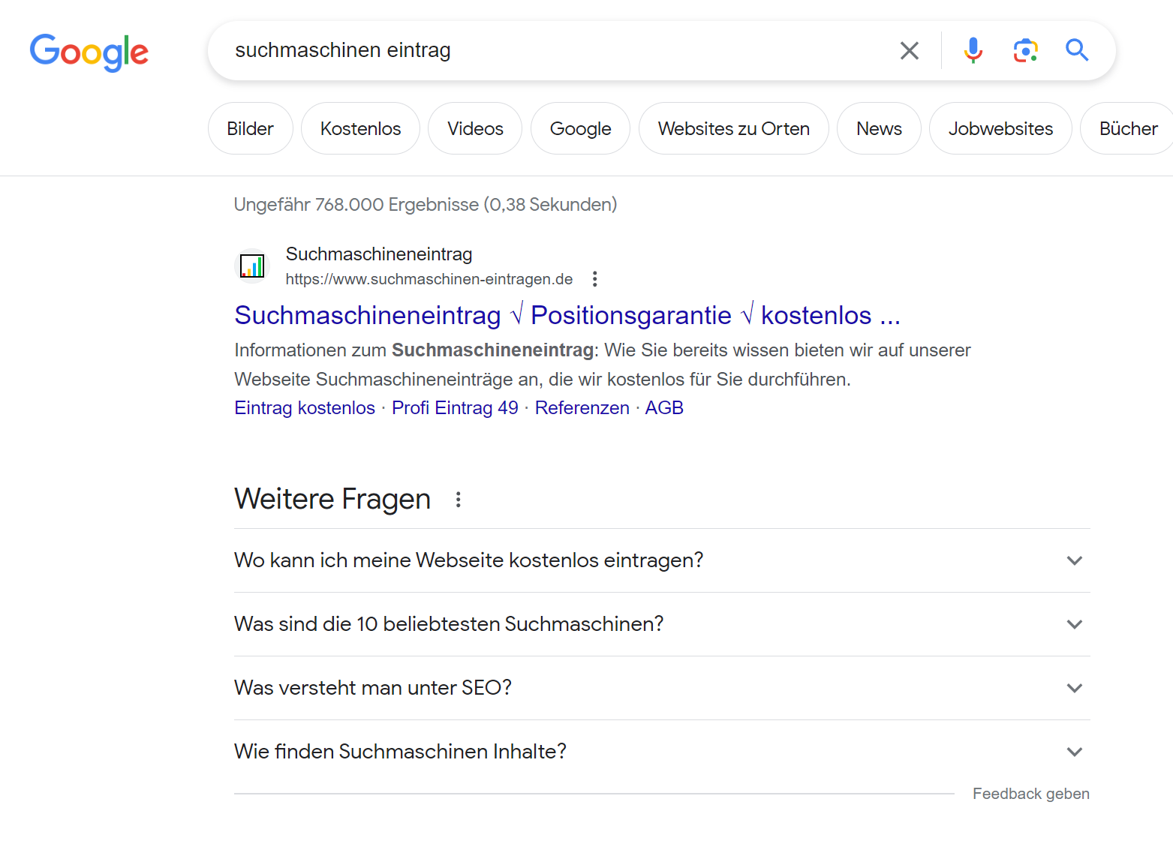Open options menu next to Weitere Fragen
This screenshot has height=844, width=1173.
459,500
